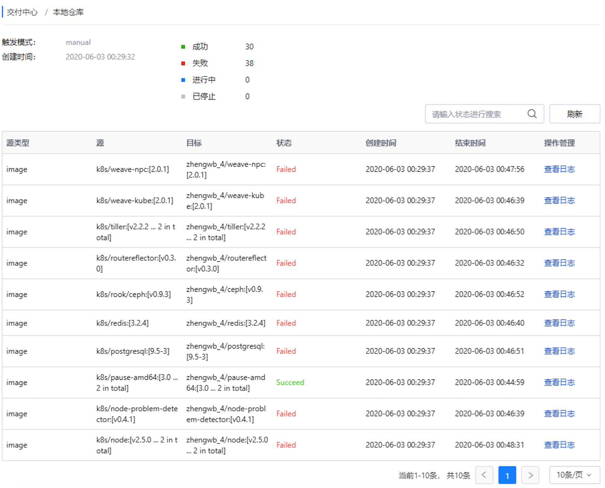Viewport: 605px width, 488px height.
Task: Click the blue 进行中 status legend square
Action: pos(183,80)
